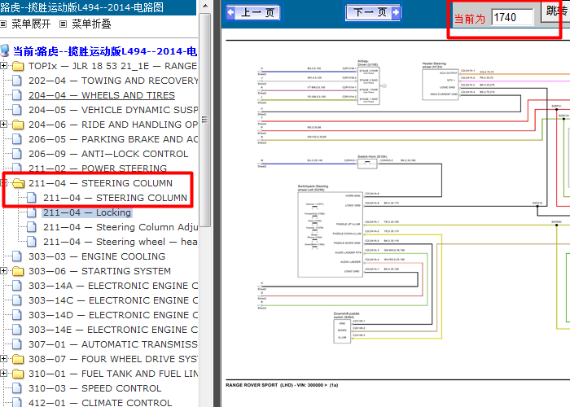The image size is (570, 407).
Task: Click folder icon of 308-07 Four Wheel Drive
Action: click(18, 359)
